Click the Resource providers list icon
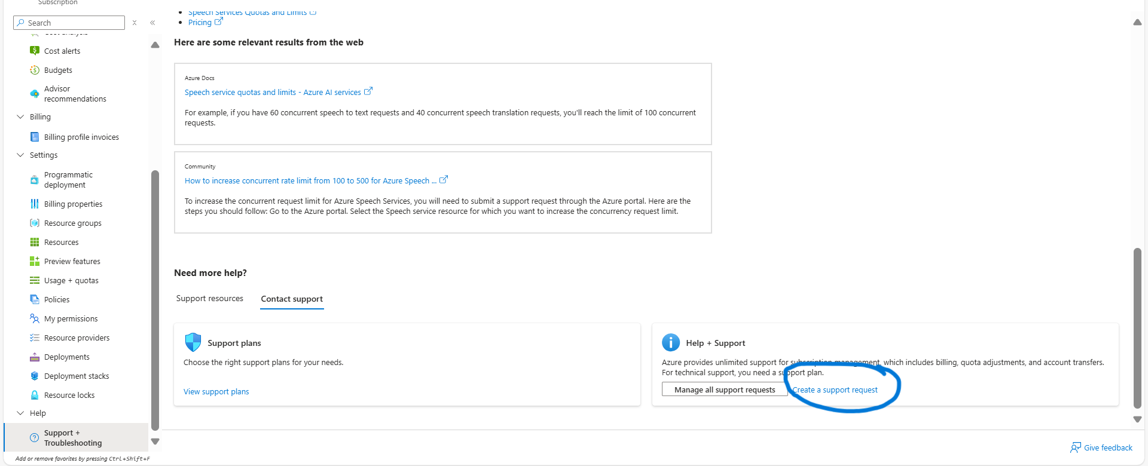The width and height of the screenshot is (1148, 466). pos(35,338)
